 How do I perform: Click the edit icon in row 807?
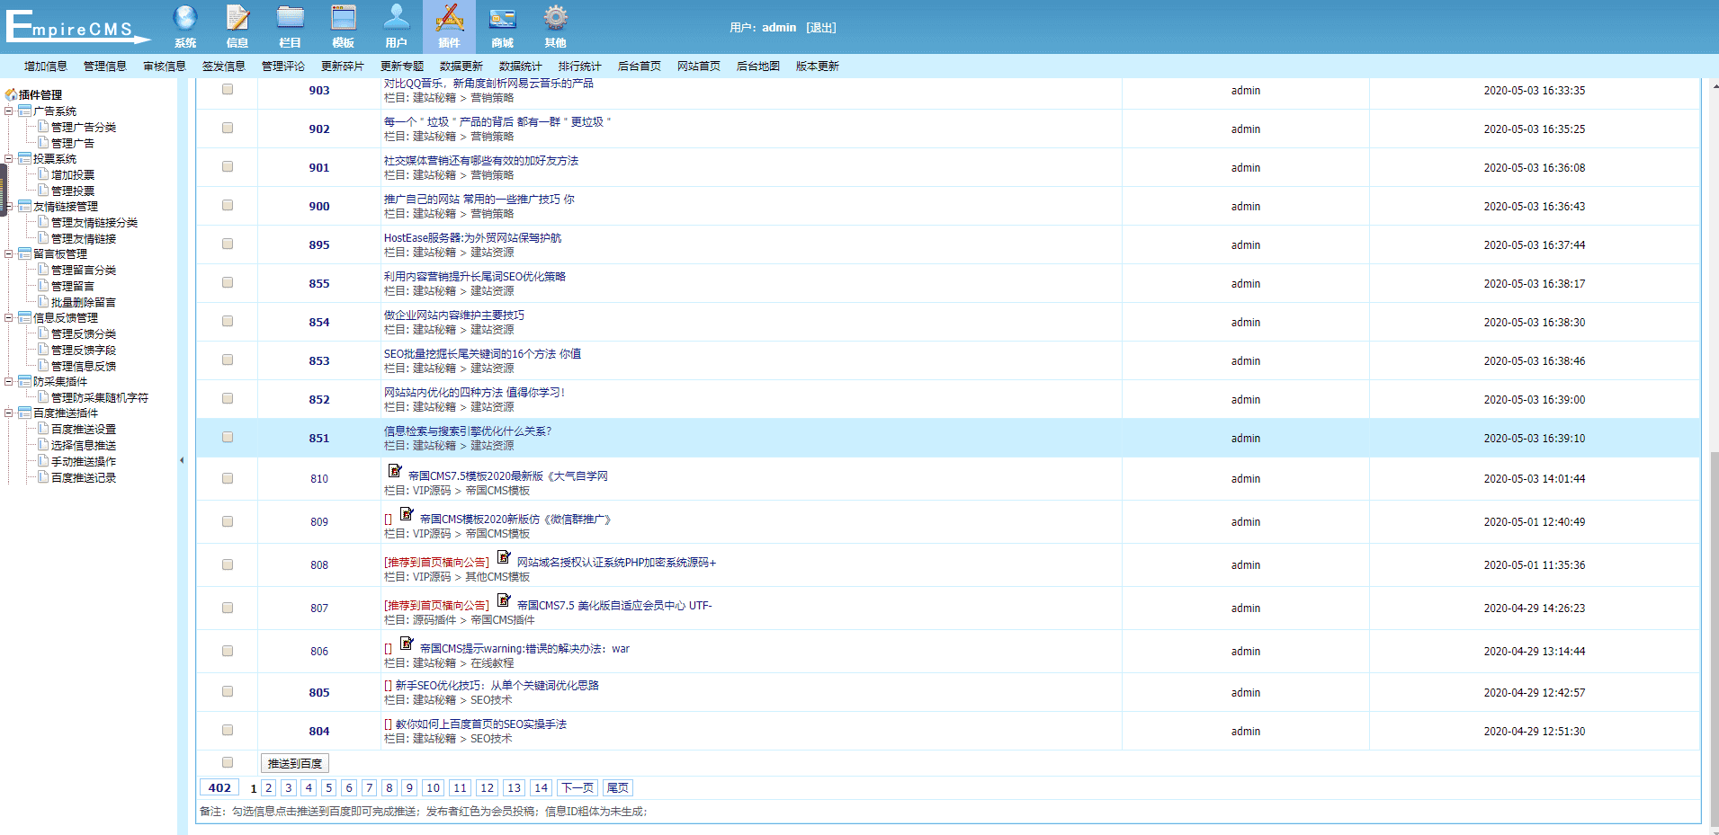504,600
